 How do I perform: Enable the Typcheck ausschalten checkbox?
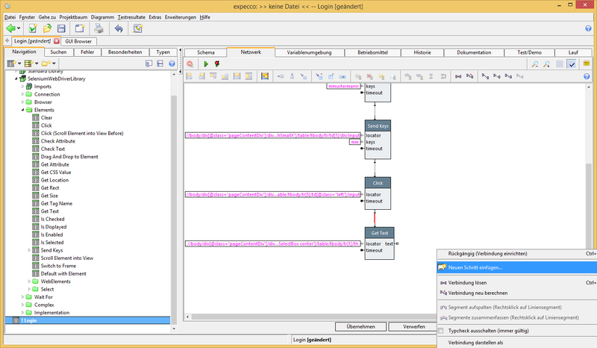[x=442, y=329]
